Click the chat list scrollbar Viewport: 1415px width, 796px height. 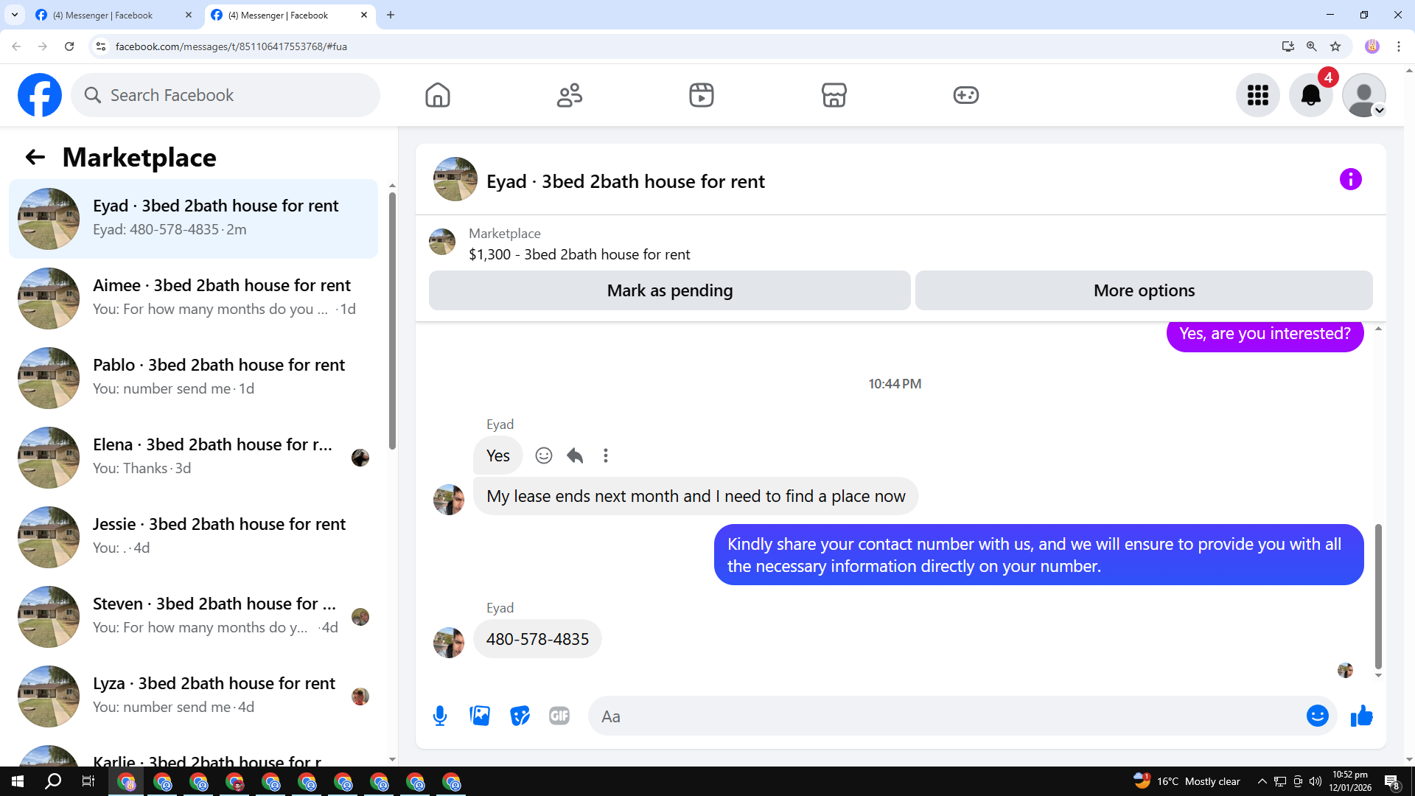coord(392,321)
